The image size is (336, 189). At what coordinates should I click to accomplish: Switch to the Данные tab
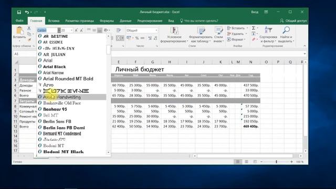(125, 21)
